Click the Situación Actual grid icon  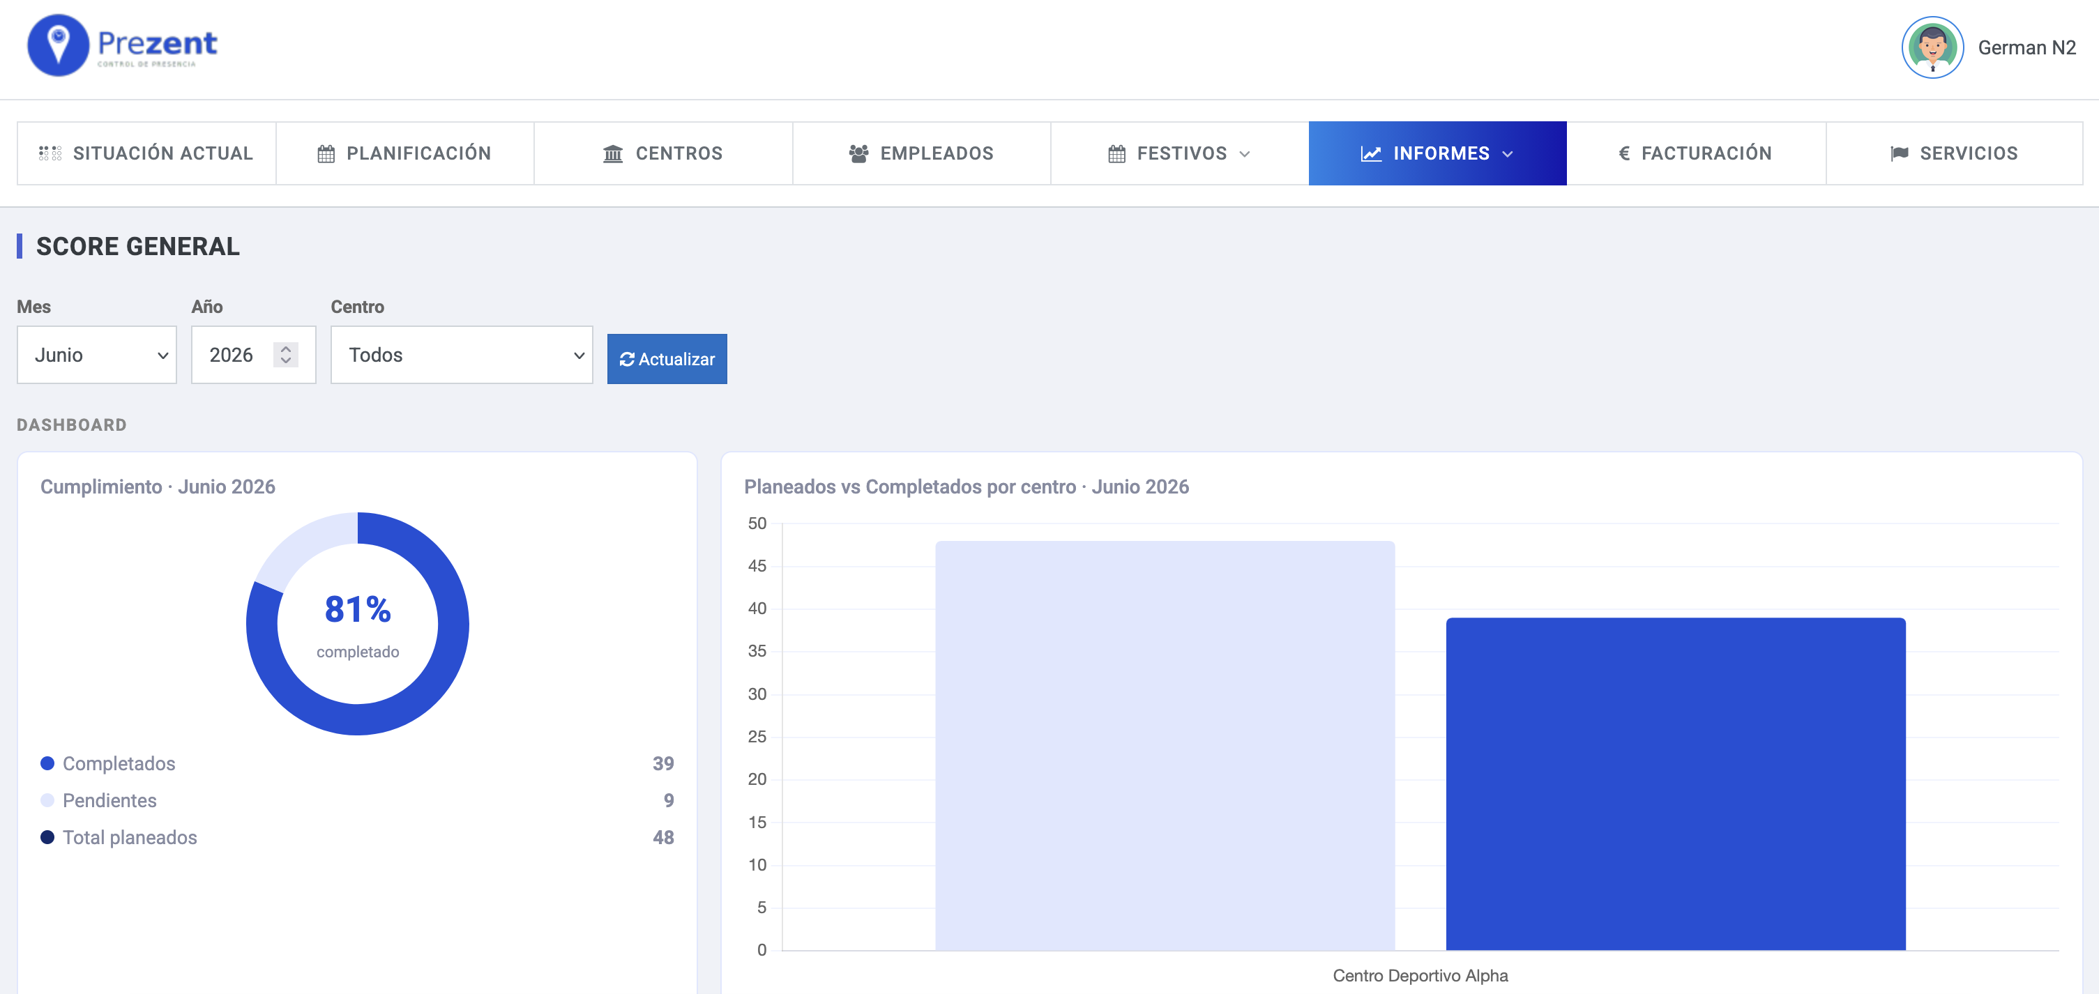50,153
